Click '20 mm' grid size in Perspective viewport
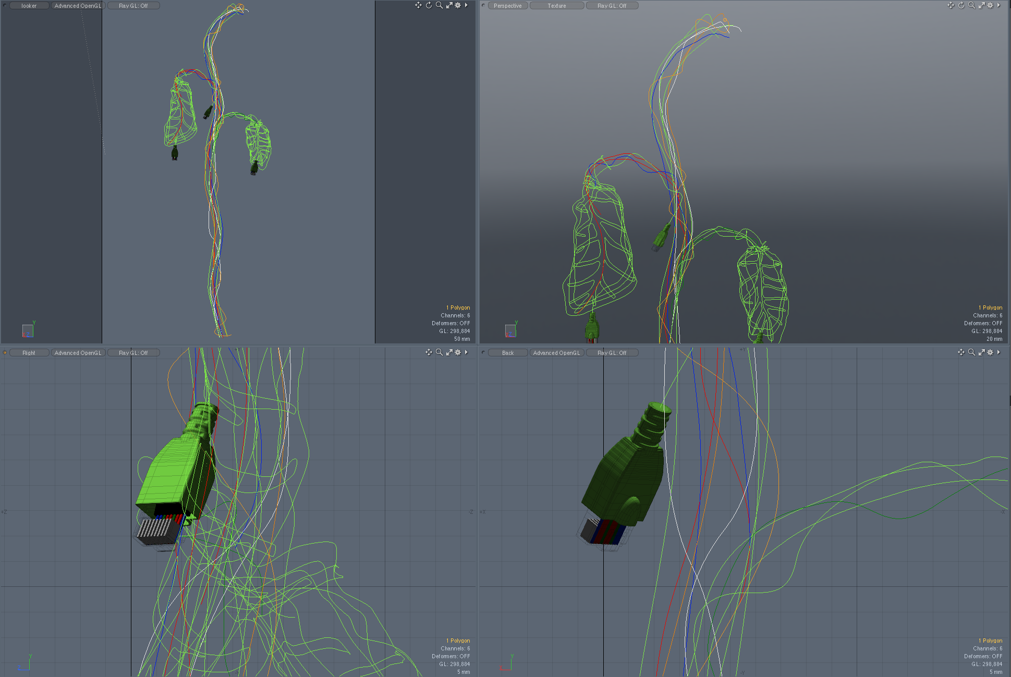Screen dimensions: 1011x677 [994, 339]
